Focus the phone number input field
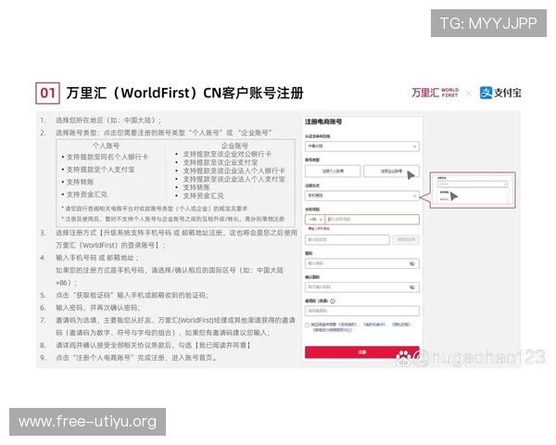556x445 pixels. (372, 220)
